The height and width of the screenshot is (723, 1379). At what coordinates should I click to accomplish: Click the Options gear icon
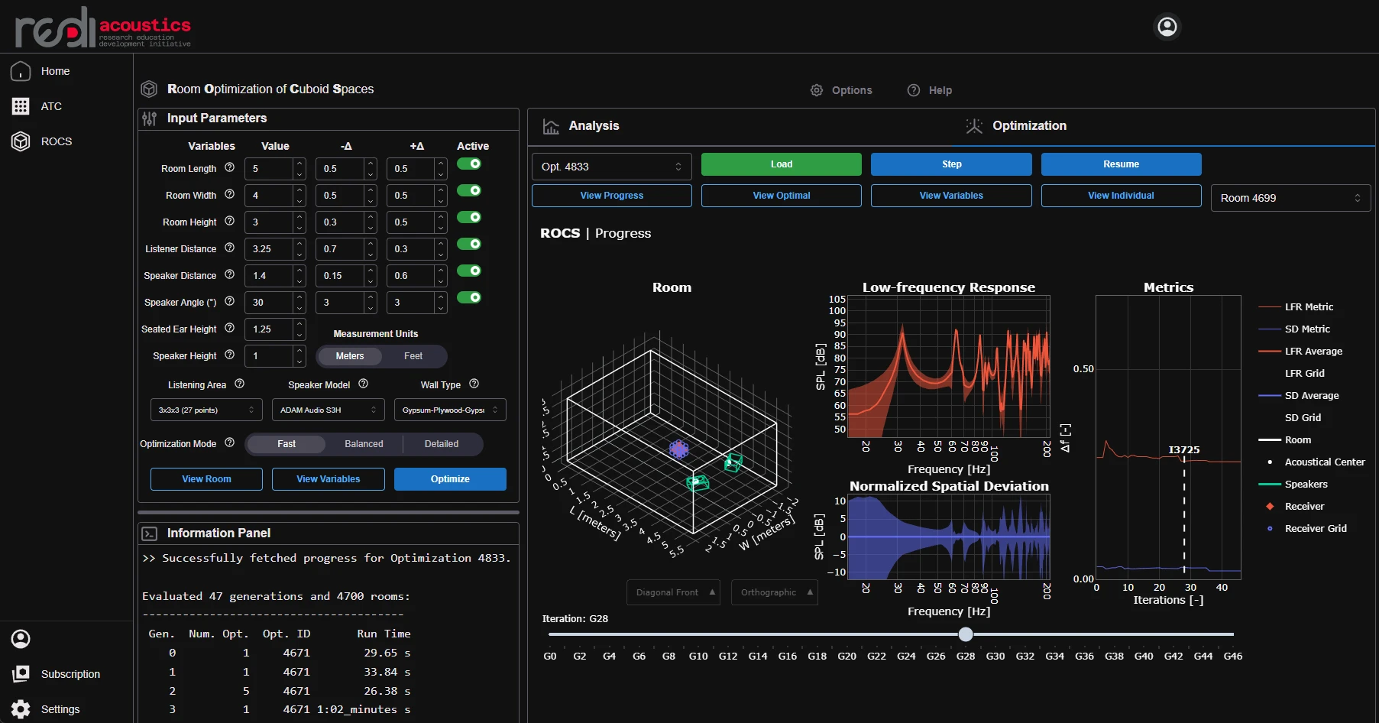tap(817, 90)
